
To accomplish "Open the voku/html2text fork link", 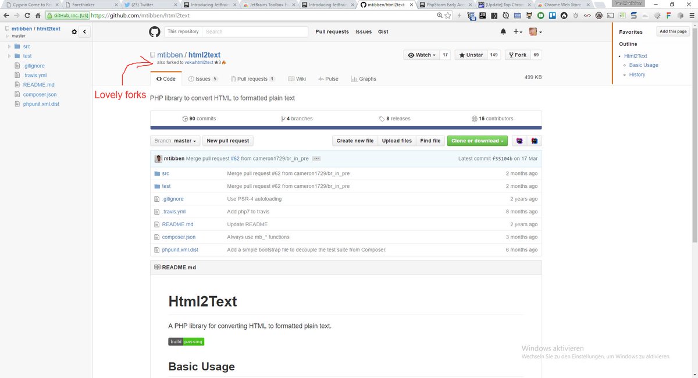I will coord(199,62).
